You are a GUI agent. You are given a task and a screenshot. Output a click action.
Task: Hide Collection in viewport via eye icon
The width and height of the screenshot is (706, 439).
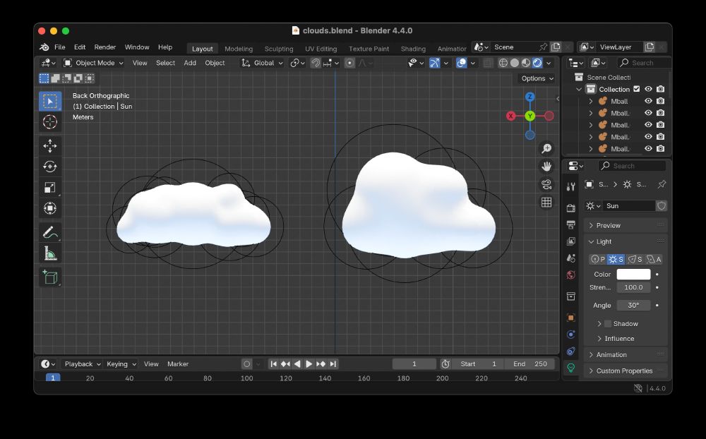coord(648,89)
